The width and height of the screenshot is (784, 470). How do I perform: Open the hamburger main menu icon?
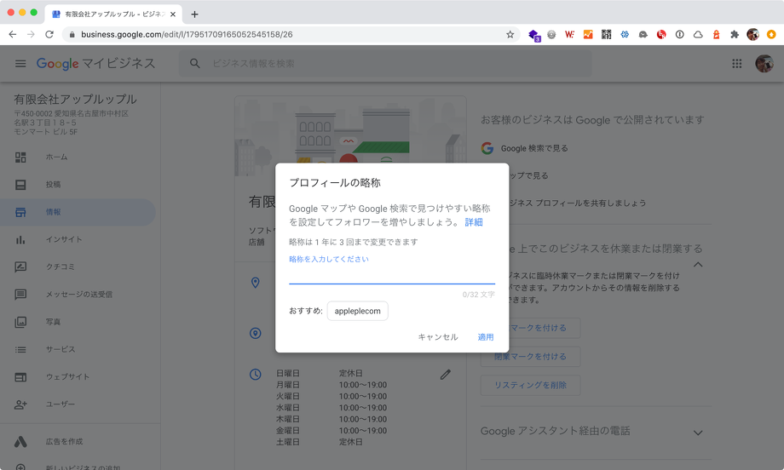20,64
